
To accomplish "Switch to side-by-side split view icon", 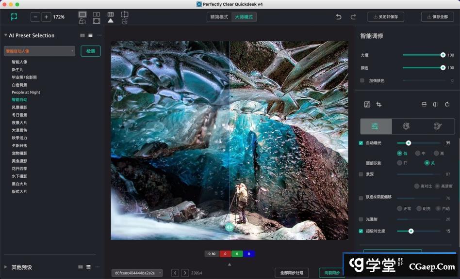I will (97, 15).
